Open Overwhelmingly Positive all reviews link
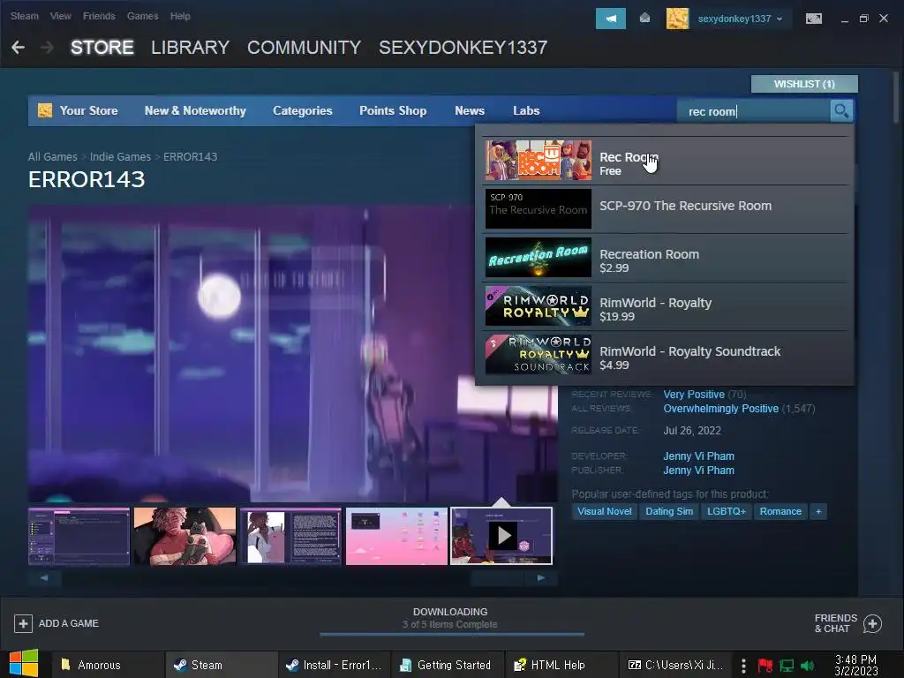The height and width of the screenshot is (678, 904). (x=720, y=408)
